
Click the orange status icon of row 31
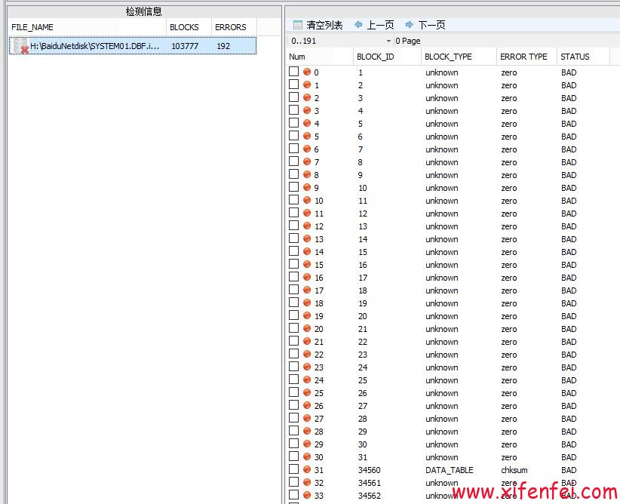[307, 469]
